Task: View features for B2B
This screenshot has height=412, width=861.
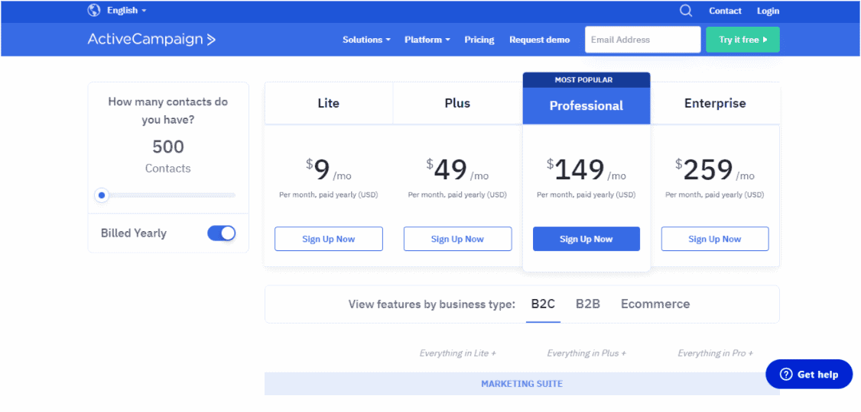Action: [x=587, y=304]
